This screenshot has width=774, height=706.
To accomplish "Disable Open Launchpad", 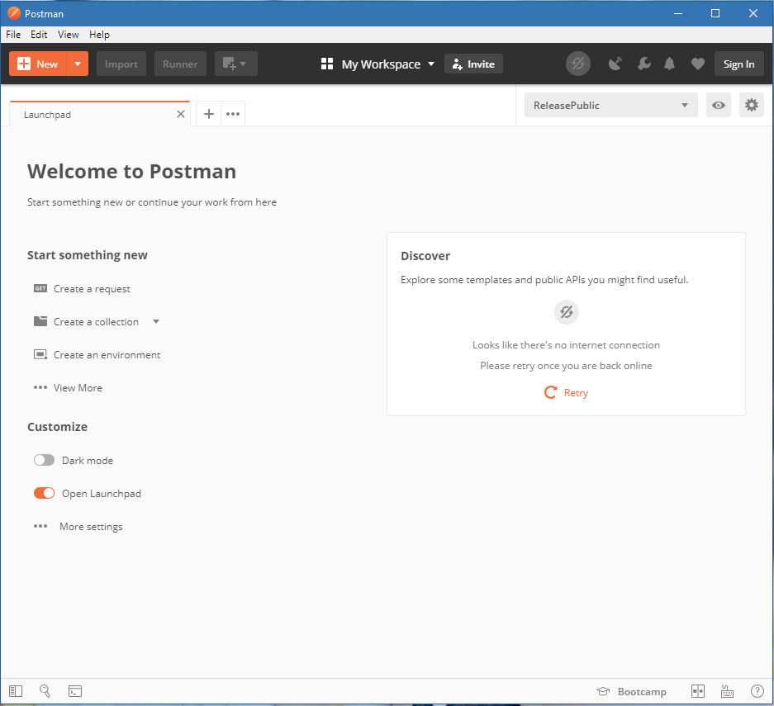I will [x=44, y=493].
